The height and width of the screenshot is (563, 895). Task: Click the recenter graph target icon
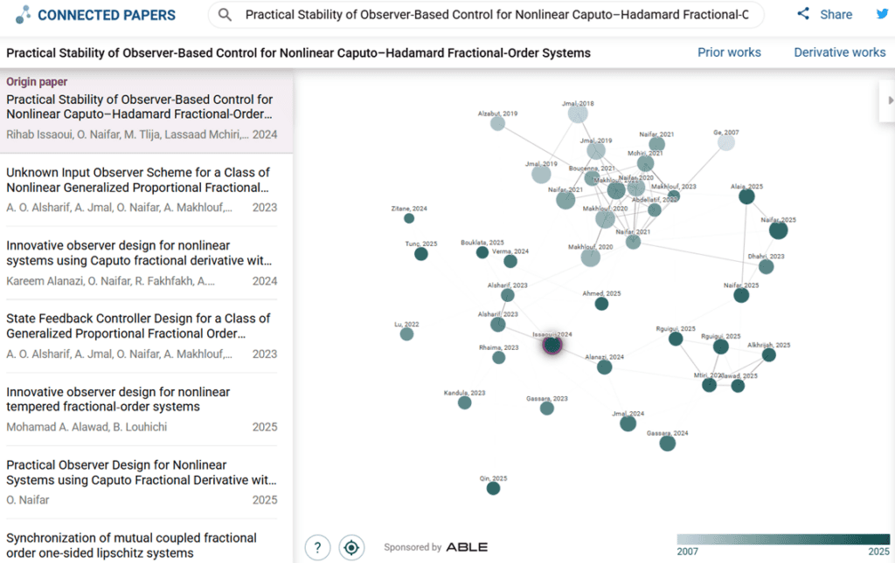pyautogui.click(x=351, y=547)
